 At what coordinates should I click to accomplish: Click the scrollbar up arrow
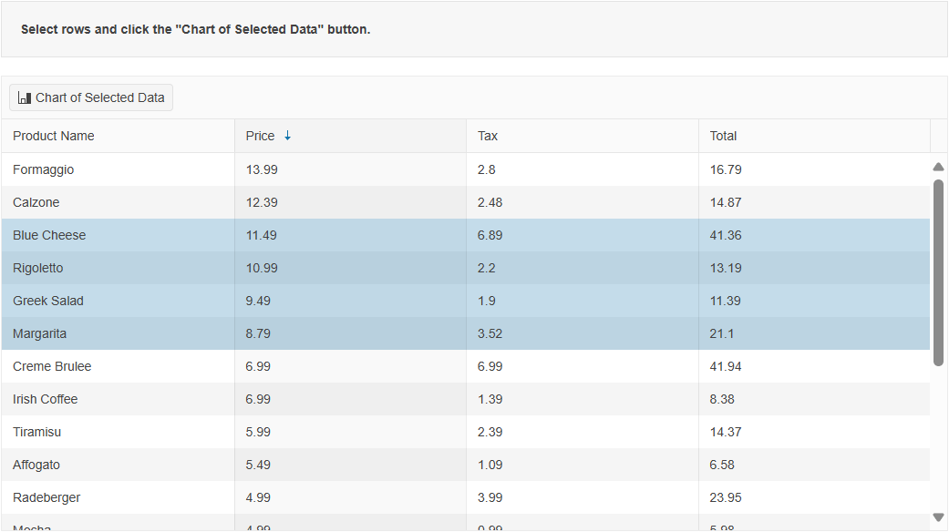coord(938,166)
